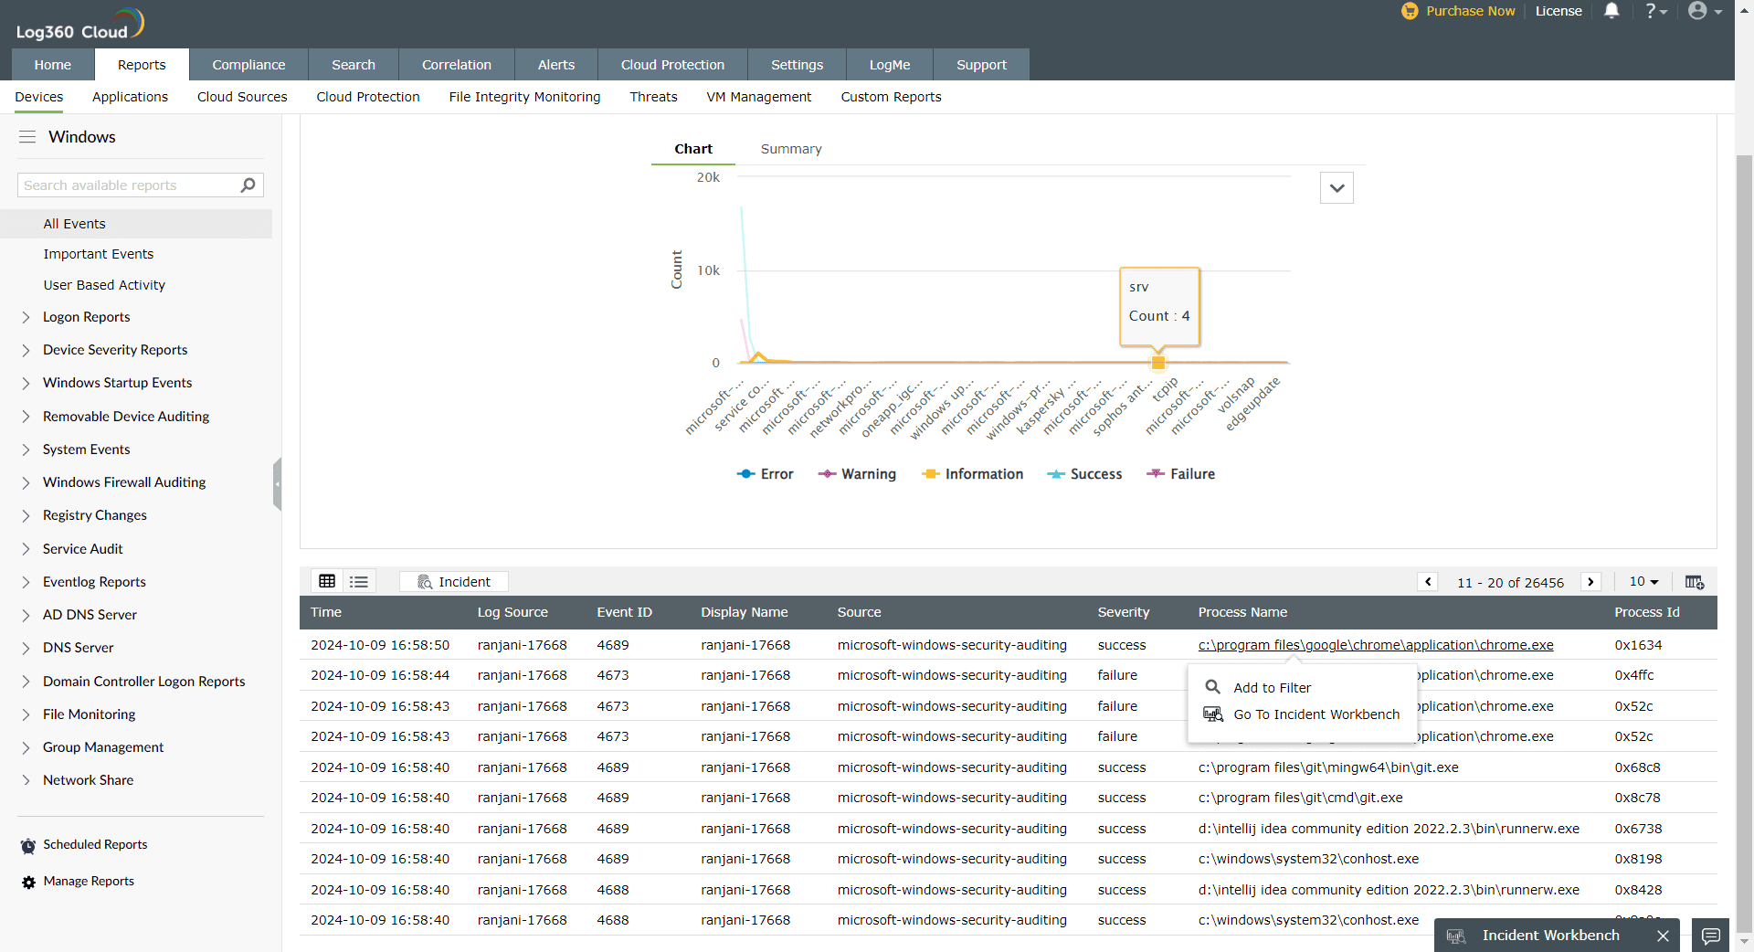Click the Purchase Now link
This screenshot has width=1754, height=952.
coord(1470,11)
